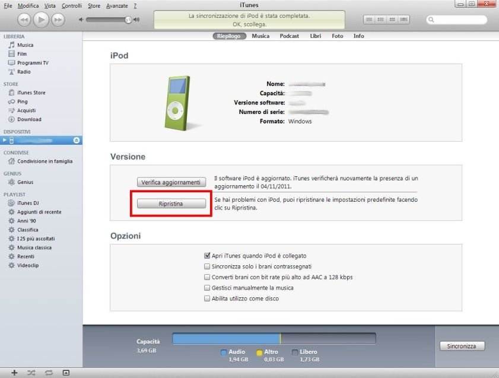Click the add playlist plus button
The image size is (499, 378).
[14, 373]
